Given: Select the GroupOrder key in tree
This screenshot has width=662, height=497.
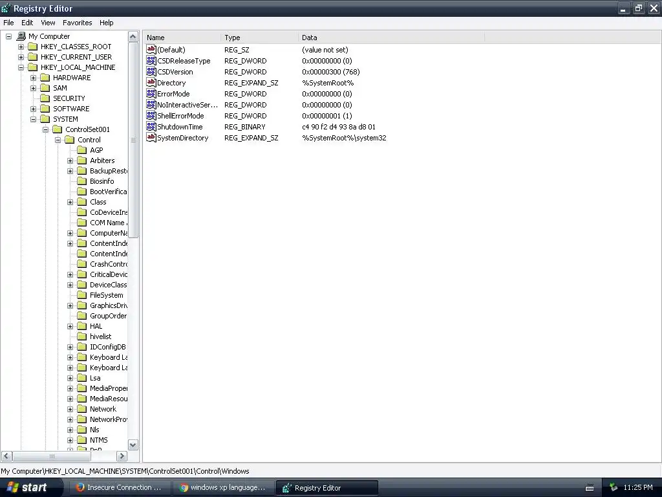Looking at the screenshot, I should tap(108, 316).
